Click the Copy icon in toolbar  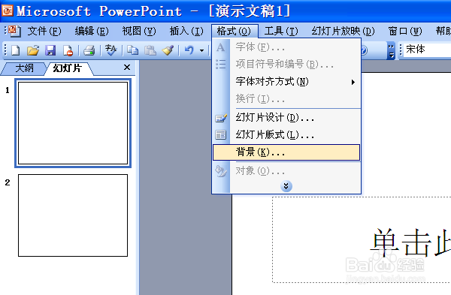[x=132, y=50]
